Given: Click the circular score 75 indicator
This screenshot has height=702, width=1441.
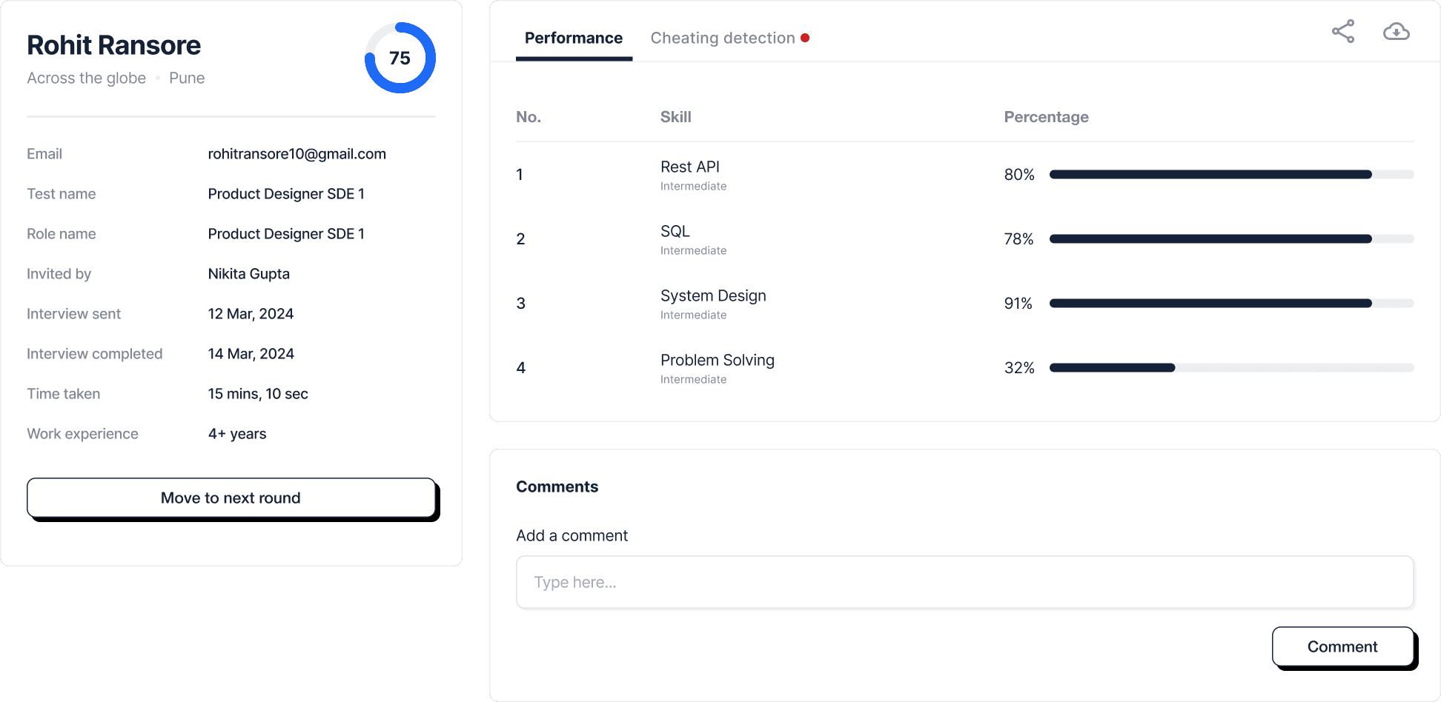Looking at the screenshot, I should [400, 58].
